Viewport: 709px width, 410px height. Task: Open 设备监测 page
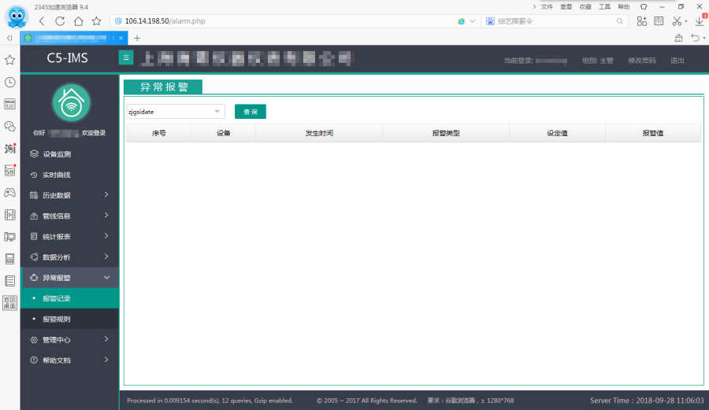69,154
